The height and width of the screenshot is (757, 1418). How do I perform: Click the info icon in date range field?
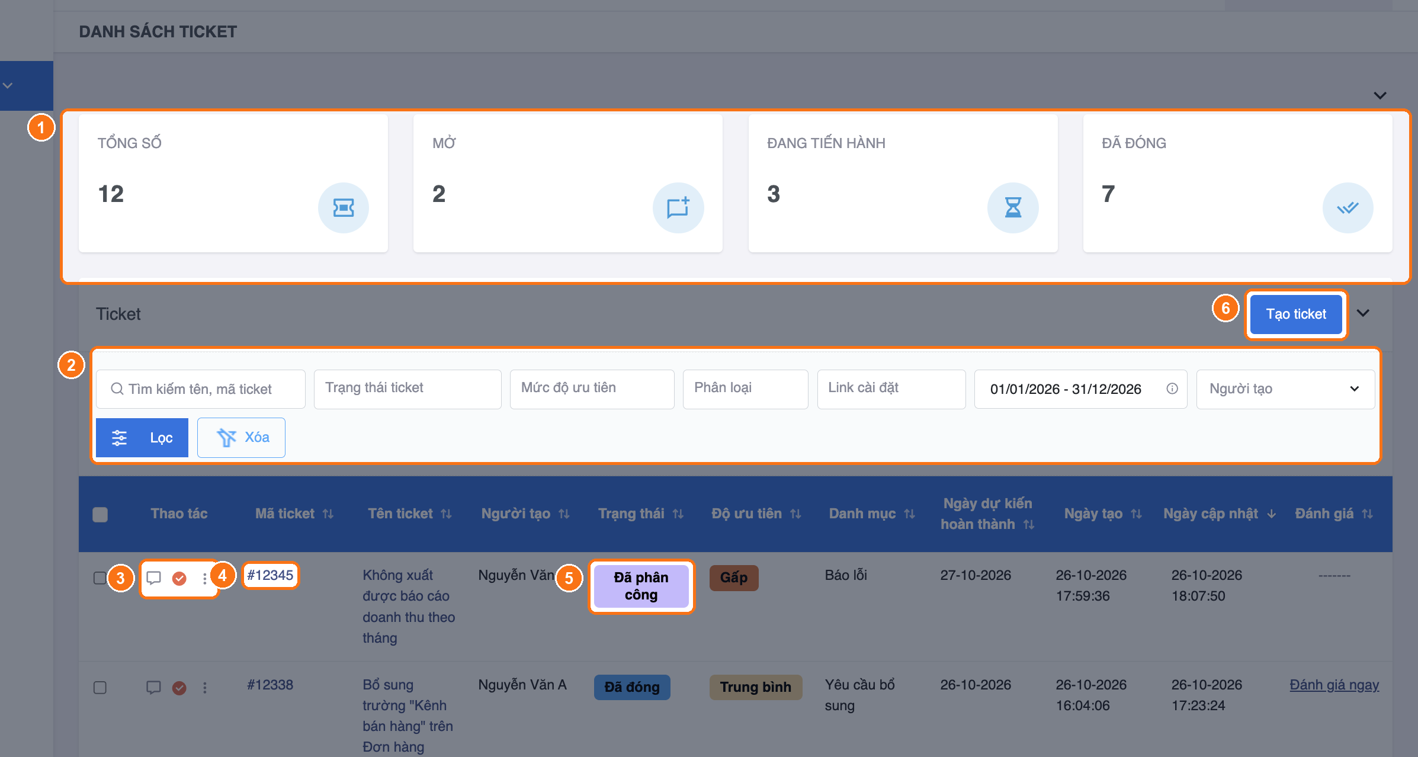1172,389
